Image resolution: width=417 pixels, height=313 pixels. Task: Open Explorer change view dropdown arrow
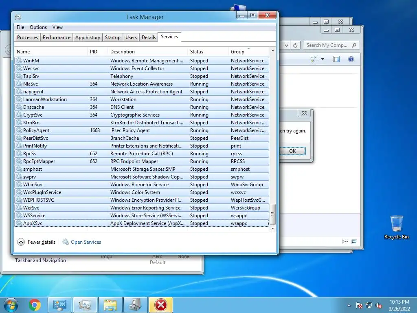click(323, 59)
